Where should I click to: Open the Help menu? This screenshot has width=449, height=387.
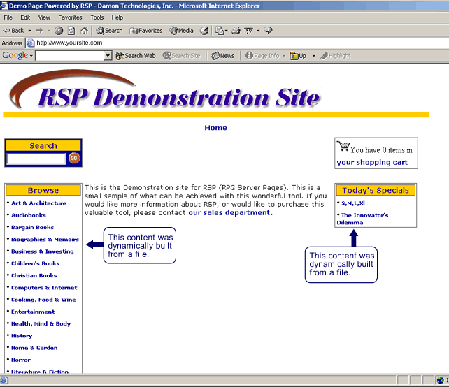117,17
